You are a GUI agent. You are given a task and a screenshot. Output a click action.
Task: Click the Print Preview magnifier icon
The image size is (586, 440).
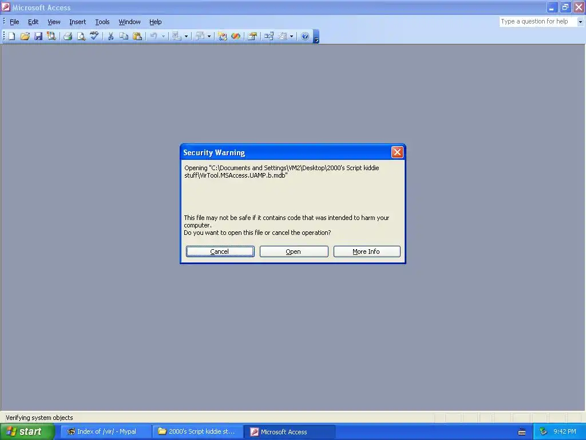(81, 36)
